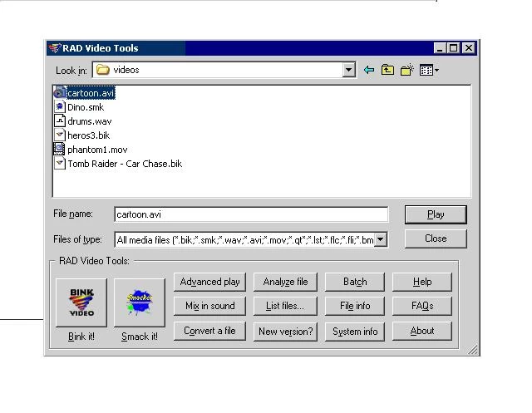Click List files... button
Image resolution: width=532 pixels, height=413 pixels.
(x=285, y=306)
